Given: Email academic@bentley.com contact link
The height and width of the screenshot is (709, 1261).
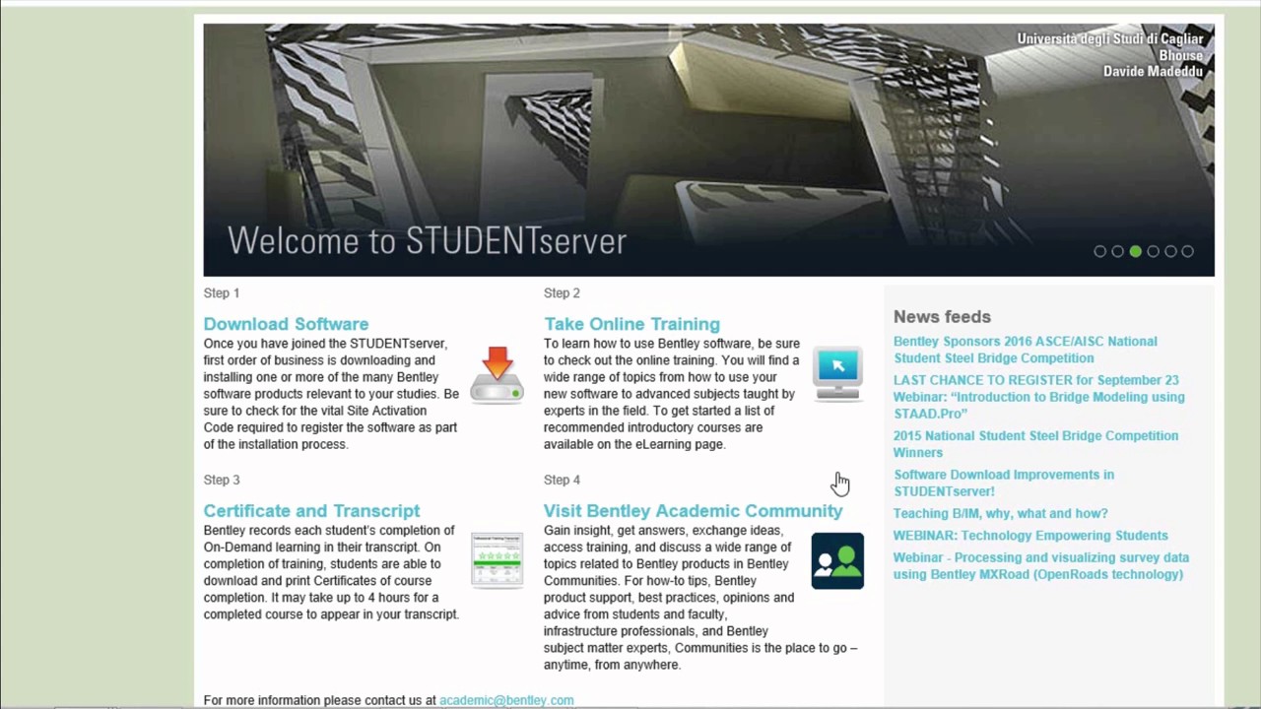Looking at the screenshot, I should click(x=506, y=700).
